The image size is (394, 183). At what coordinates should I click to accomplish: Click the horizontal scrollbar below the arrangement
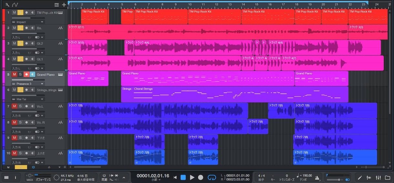pos(88,167)
